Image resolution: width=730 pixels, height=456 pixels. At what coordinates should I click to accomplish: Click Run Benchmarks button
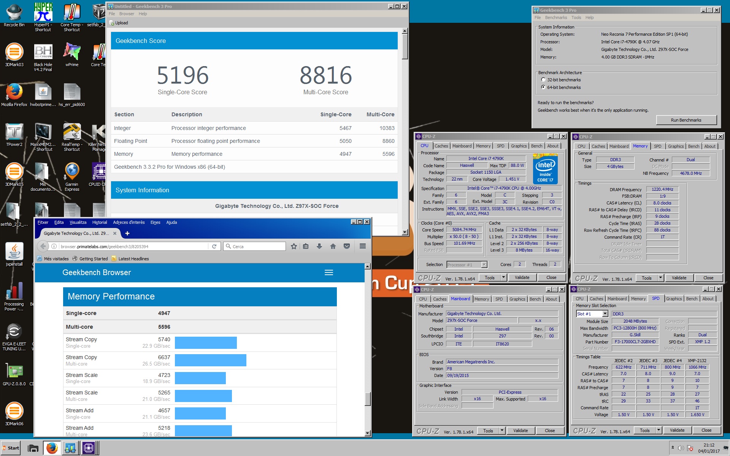point(686,120)
